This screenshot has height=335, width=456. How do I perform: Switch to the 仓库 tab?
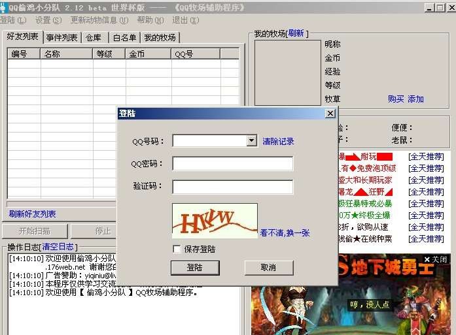(x=94, y=38)
